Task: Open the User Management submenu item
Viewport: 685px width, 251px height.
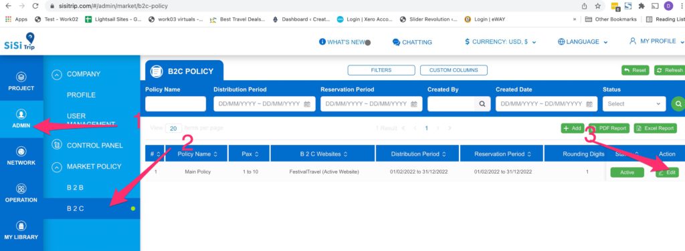Action: tap(91, 120)
